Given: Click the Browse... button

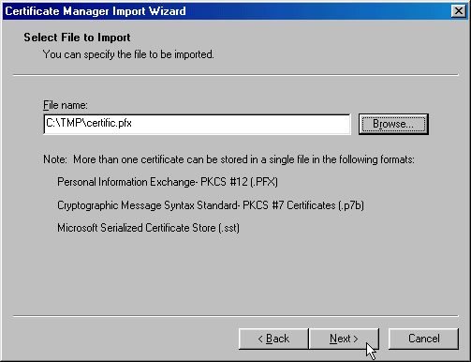Looking at the screenshot, I should point(393,124).
